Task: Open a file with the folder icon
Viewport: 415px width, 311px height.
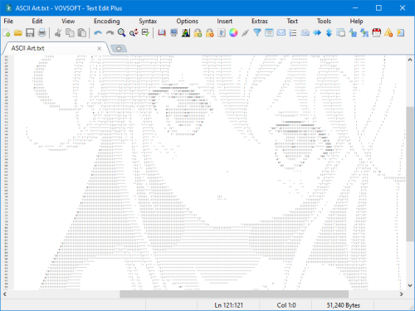Action: click(18, 33)
